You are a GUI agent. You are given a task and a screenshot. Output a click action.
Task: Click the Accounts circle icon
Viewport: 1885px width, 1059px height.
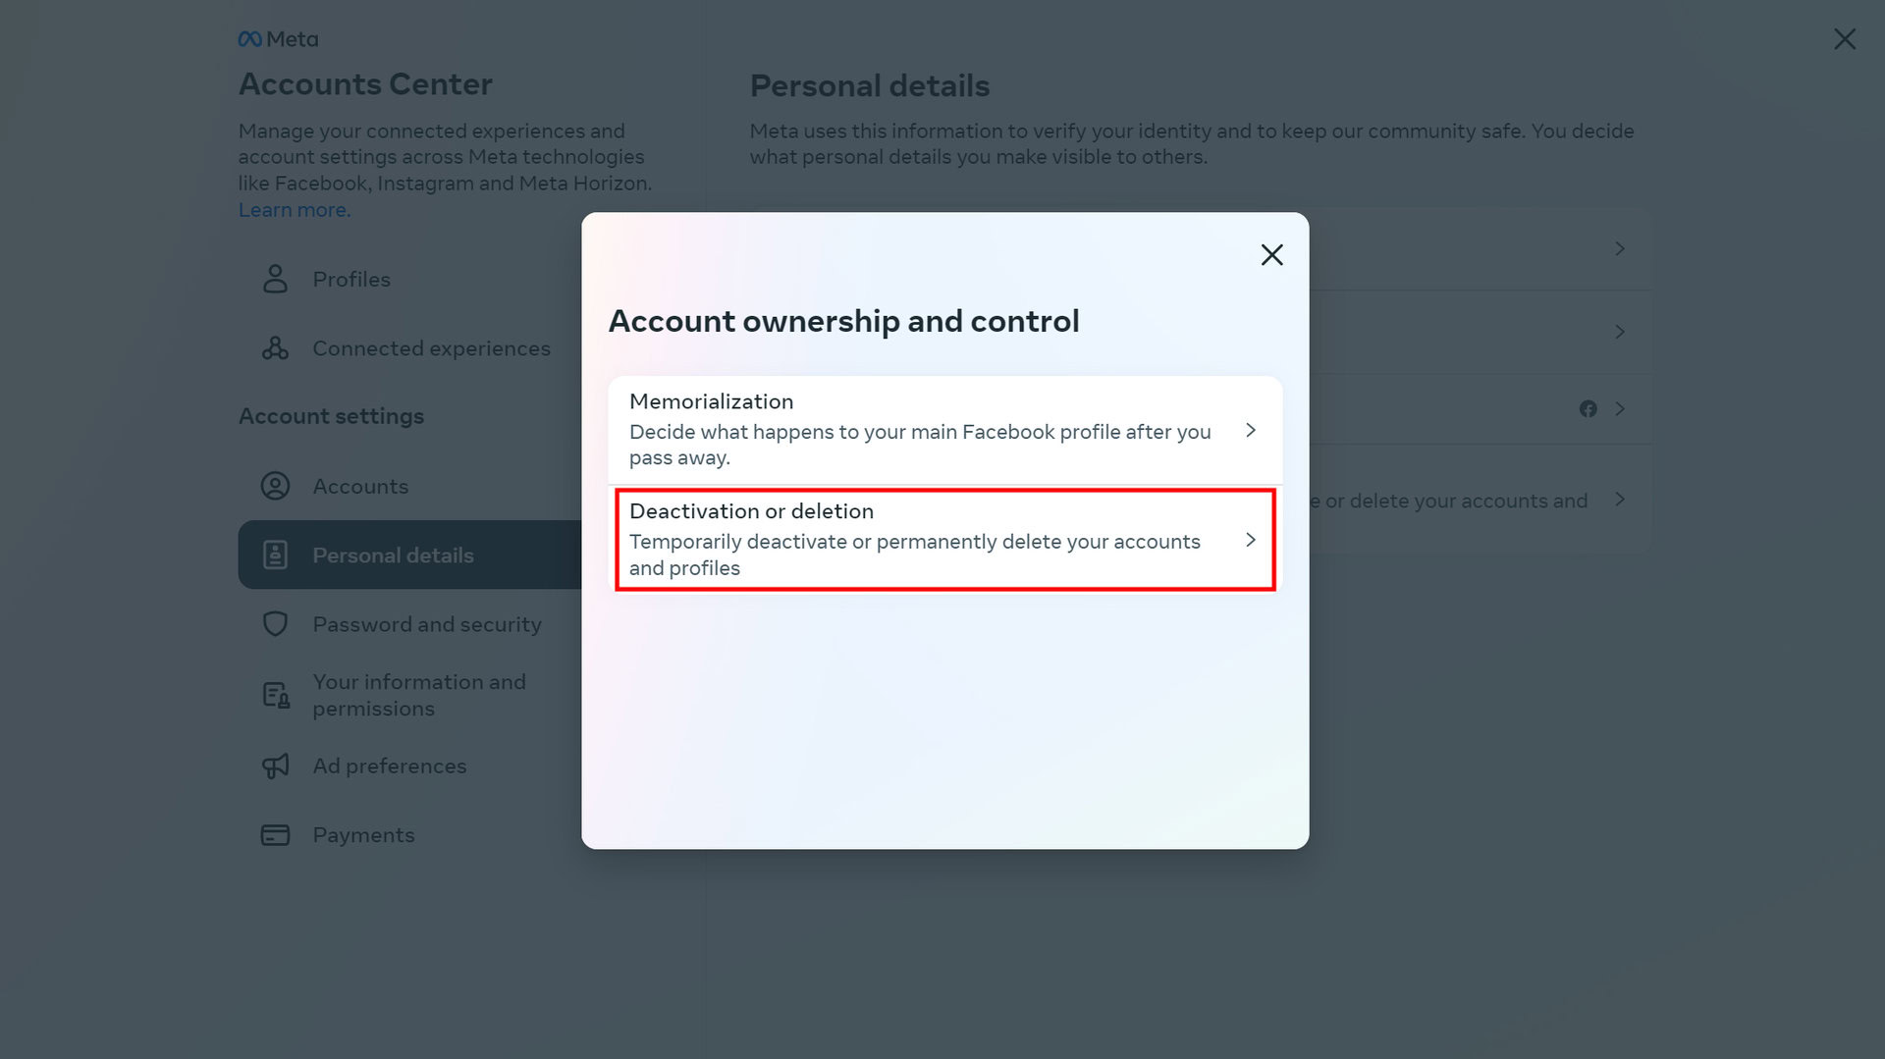[275, 486]
